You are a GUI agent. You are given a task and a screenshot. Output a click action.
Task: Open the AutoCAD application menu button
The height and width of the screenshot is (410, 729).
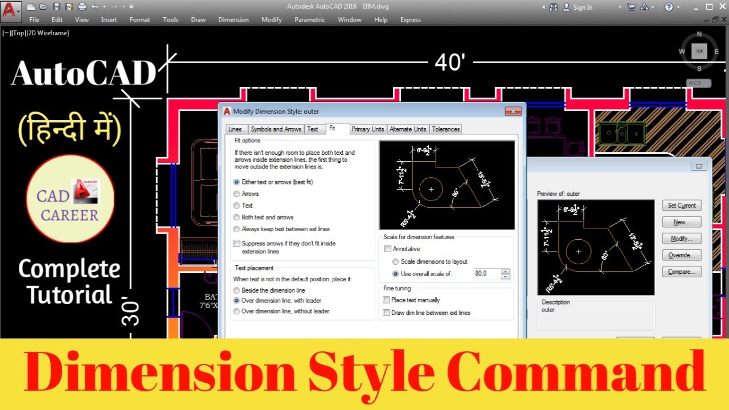click(10, 11)
